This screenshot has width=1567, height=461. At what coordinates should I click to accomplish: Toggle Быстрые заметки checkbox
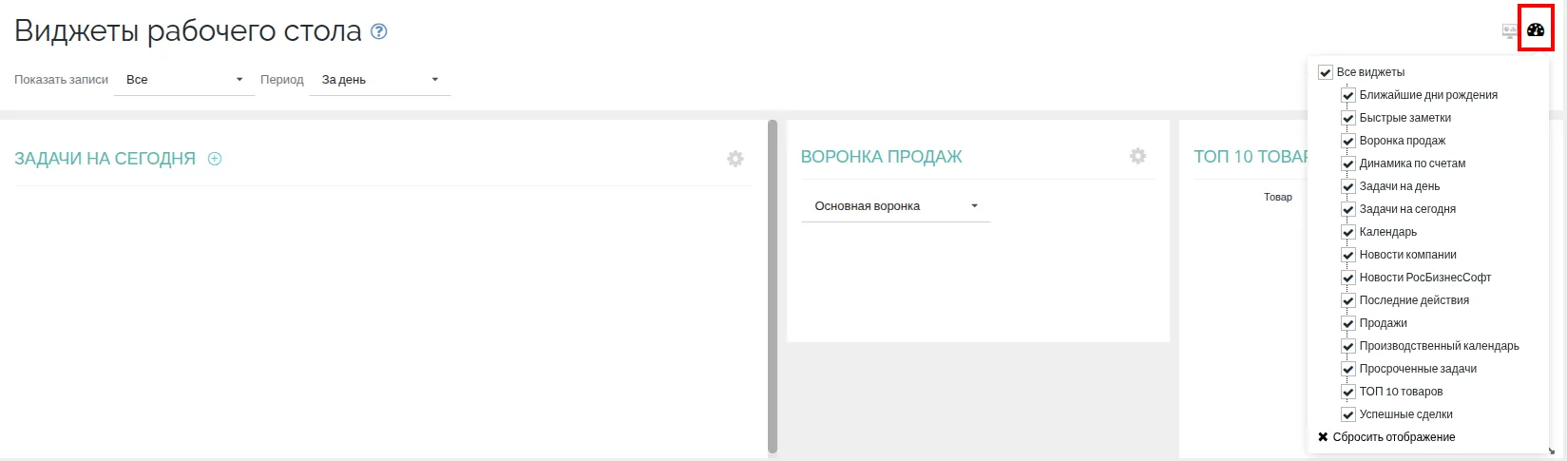(1347, 118)
